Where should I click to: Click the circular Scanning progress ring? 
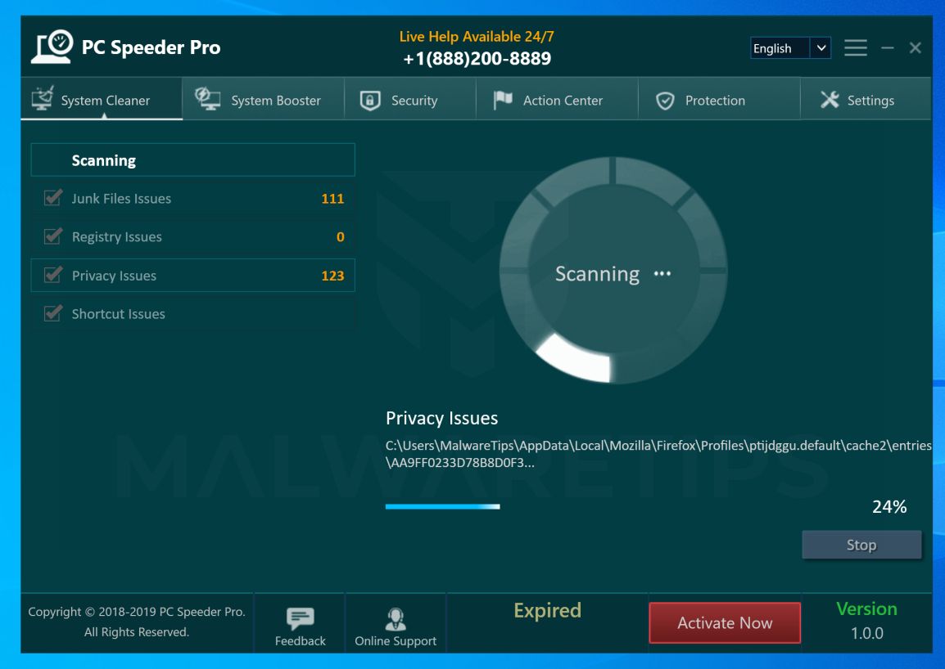(613, 271)
